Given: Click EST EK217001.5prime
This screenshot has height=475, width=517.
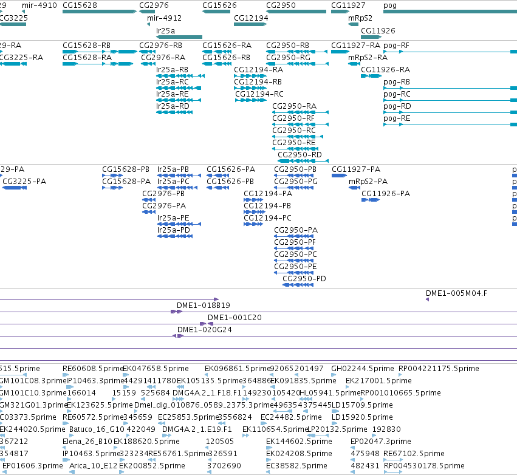Looking at the screenshot, I should coord(347,387).
